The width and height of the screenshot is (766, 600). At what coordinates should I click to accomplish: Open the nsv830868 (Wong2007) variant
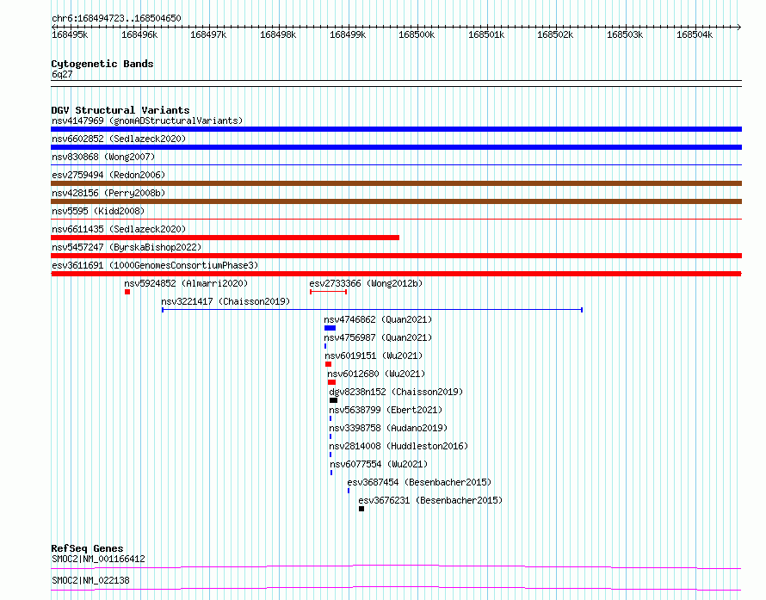click(103, 157)
